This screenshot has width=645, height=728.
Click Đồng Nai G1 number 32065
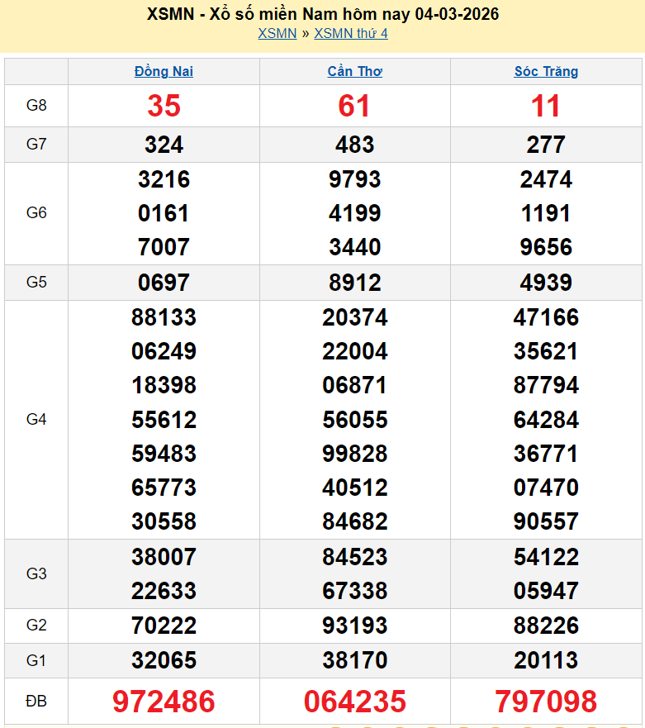click(x=164, y=660)
